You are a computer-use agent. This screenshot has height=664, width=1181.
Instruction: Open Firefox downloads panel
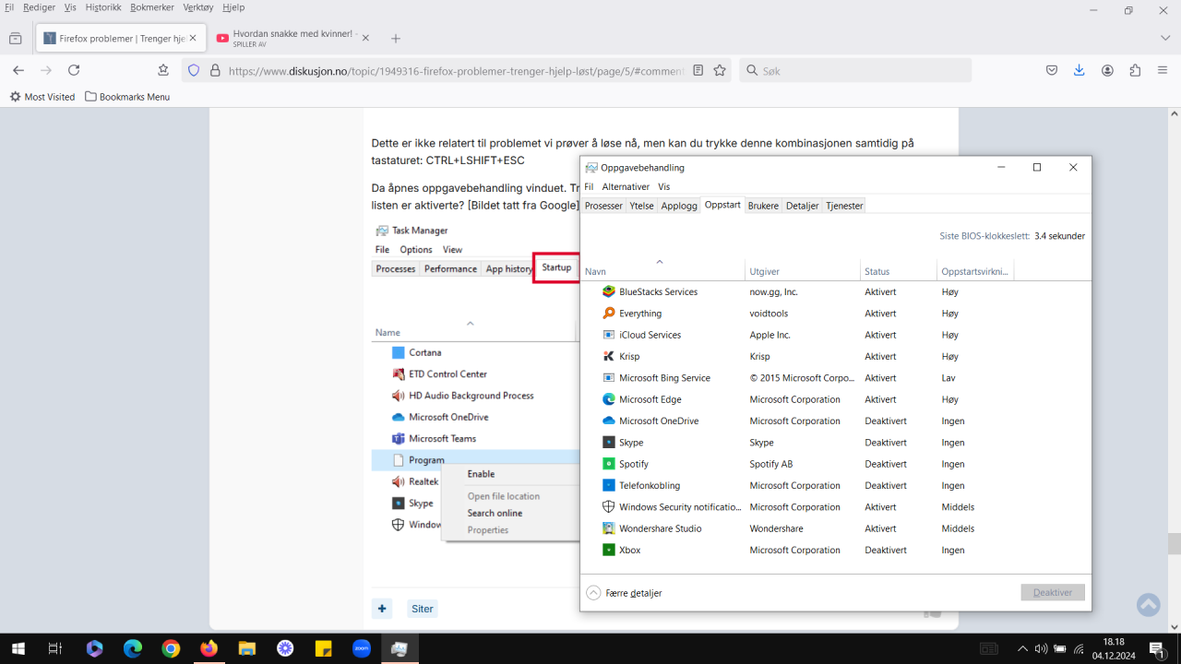coord(1079,70)
